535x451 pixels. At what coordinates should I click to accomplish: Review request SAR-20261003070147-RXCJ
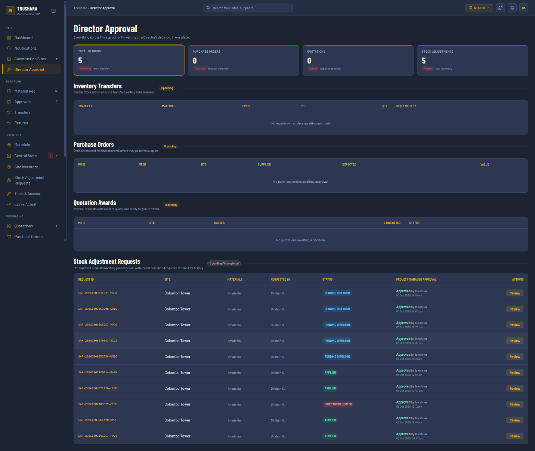click(x=515, y=341)
